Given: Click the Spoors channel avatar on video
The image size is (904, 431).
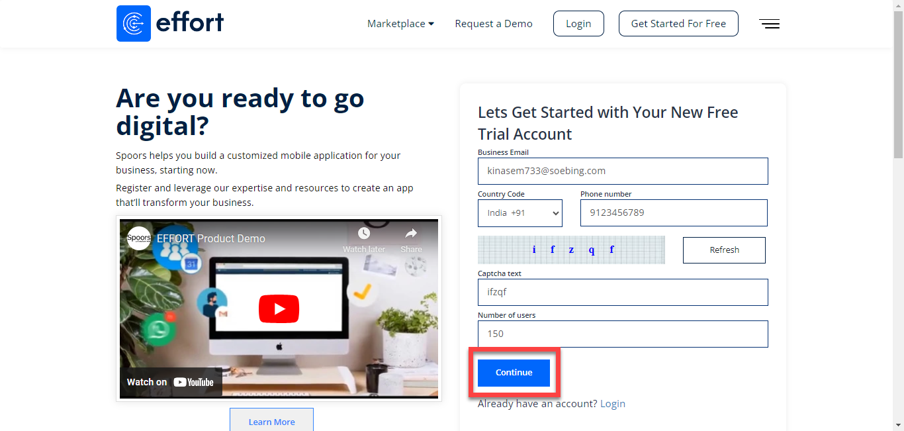Looking at the screenshot, I should coord(139,238).
